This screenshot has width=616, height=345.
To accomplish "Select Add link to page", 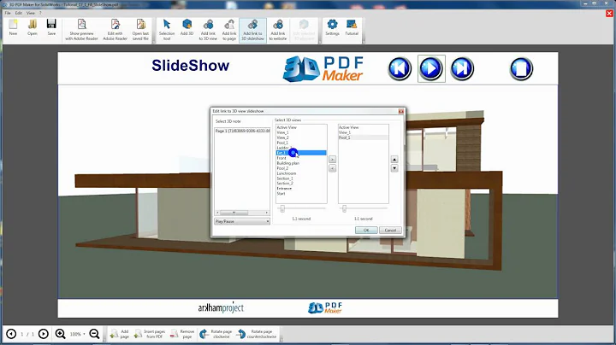I will pos(229,30).
